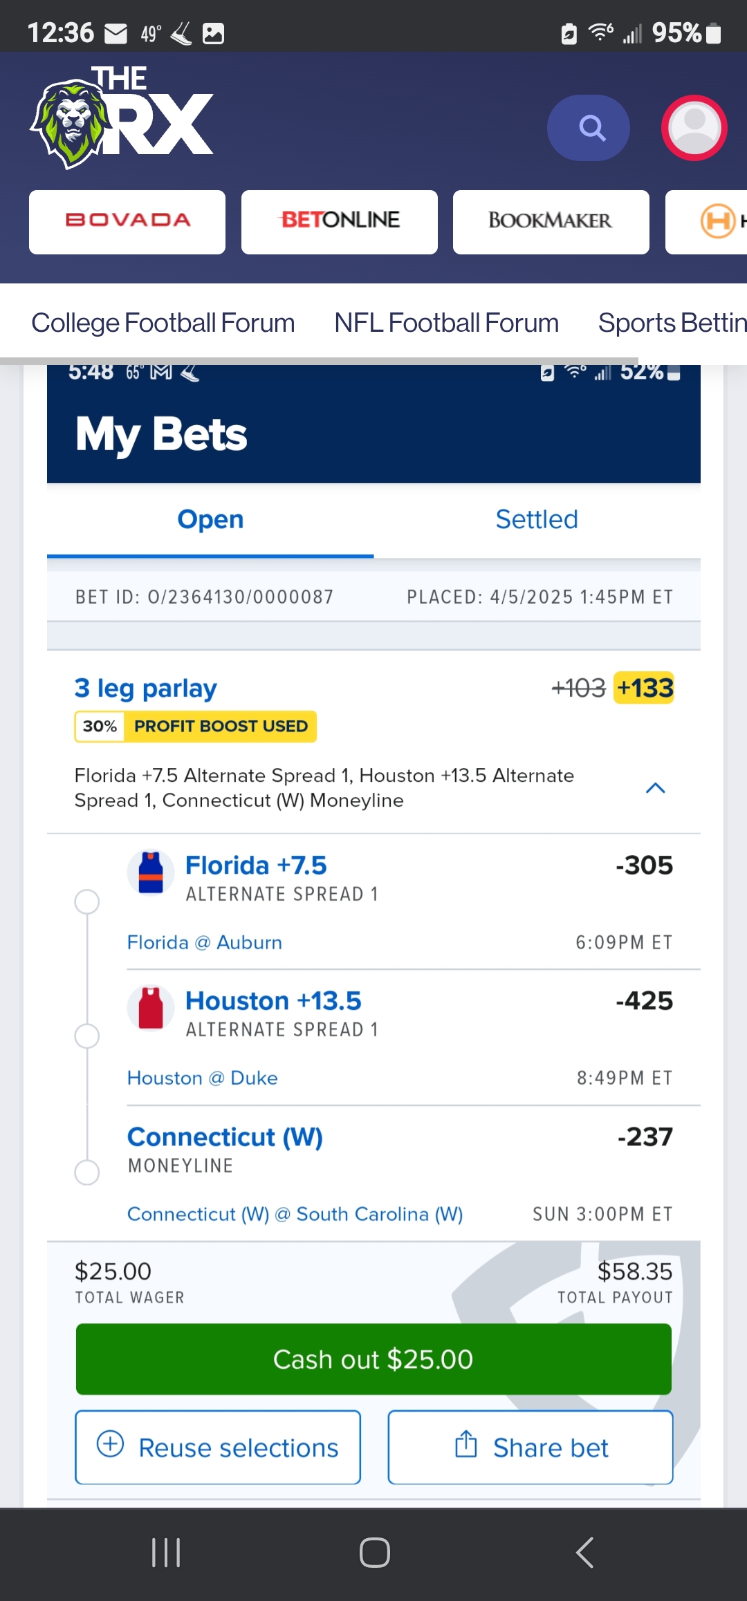The image size is (747, 1601).
Task: Go to NFL Football Forum
Action: (x=446, y=323)
